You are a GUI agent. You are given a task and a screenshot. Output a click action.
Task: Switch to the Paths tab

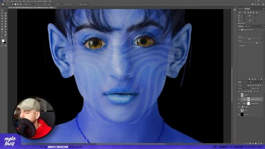[x=250, y=82]
